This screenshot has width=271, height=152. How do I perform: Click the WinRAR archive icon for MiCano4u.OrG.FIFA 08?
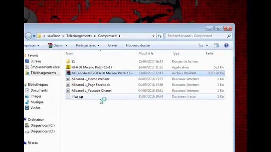[x=68, y=73]
